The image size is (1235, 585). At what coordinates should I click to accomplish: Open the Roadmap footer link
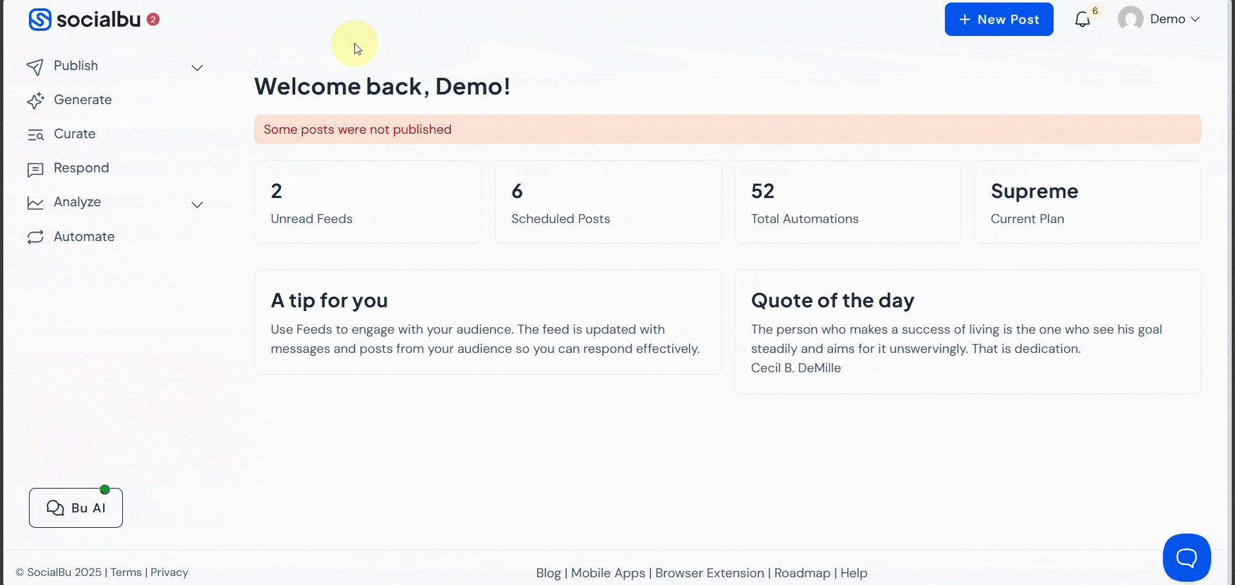click(802, 573)
